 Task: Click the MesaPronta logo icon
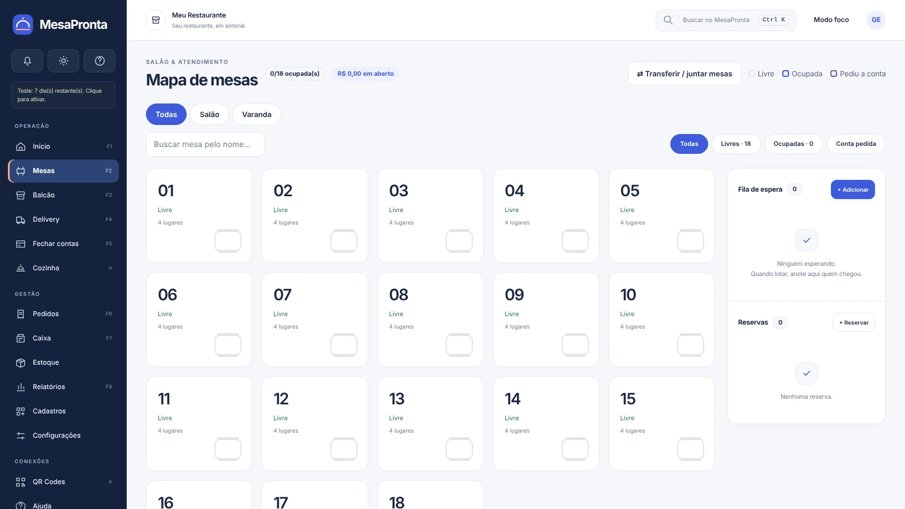[x=23, y=24]
